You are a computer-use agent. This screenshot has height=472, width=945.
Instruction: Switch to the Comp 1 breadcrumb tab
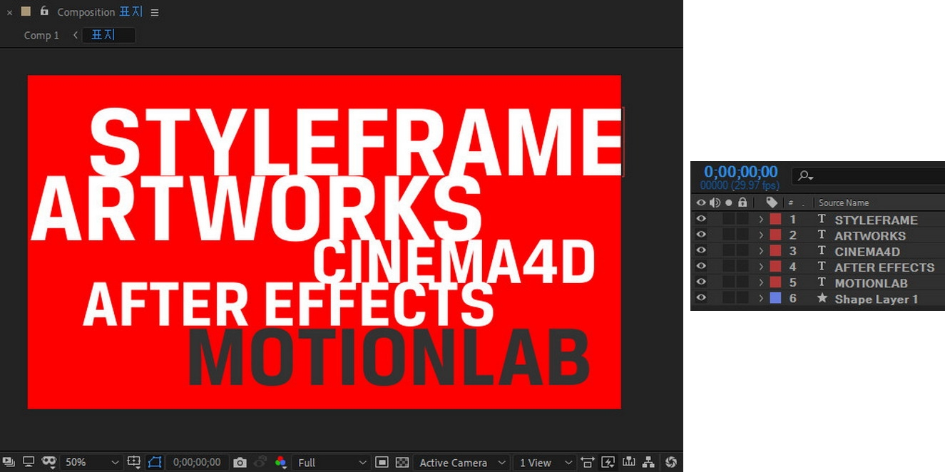point(41,35)
